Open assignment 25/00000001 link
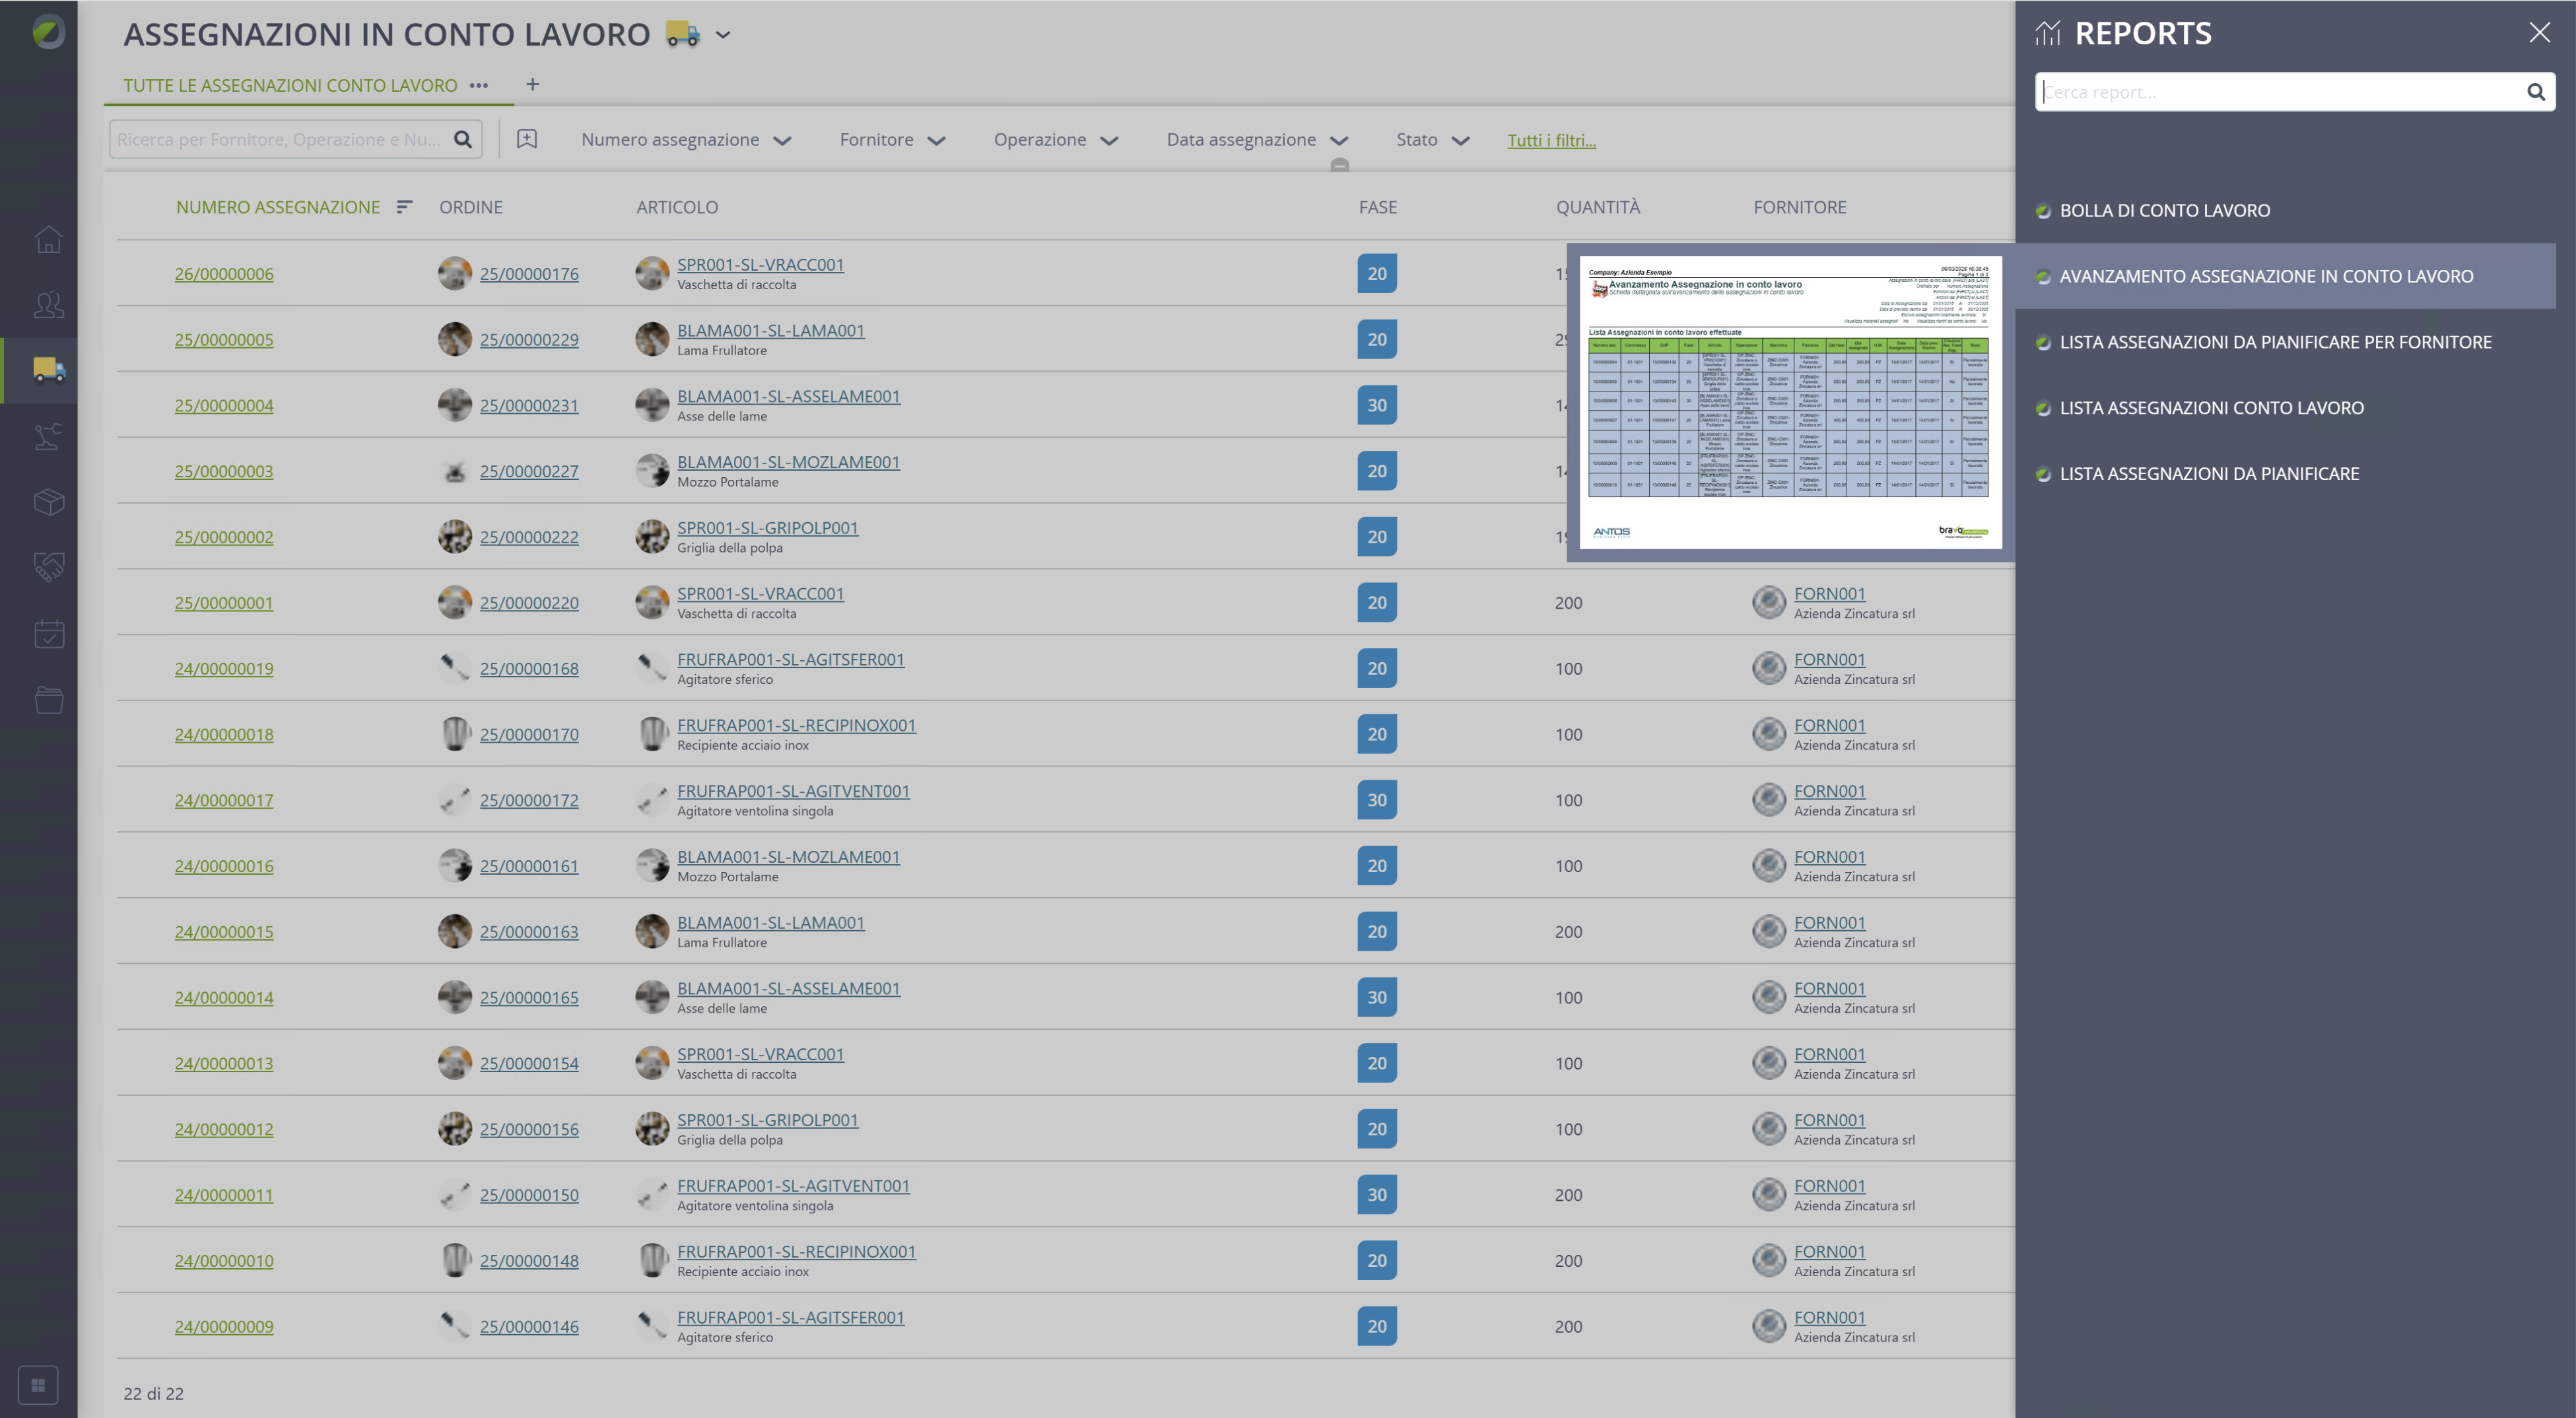The height and width of the screenshot is (1418, 2576). [224, 603]
